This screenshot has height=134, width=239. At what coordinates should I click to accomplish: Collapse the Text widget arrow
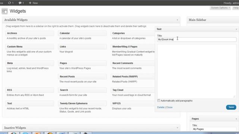point(236,29)
